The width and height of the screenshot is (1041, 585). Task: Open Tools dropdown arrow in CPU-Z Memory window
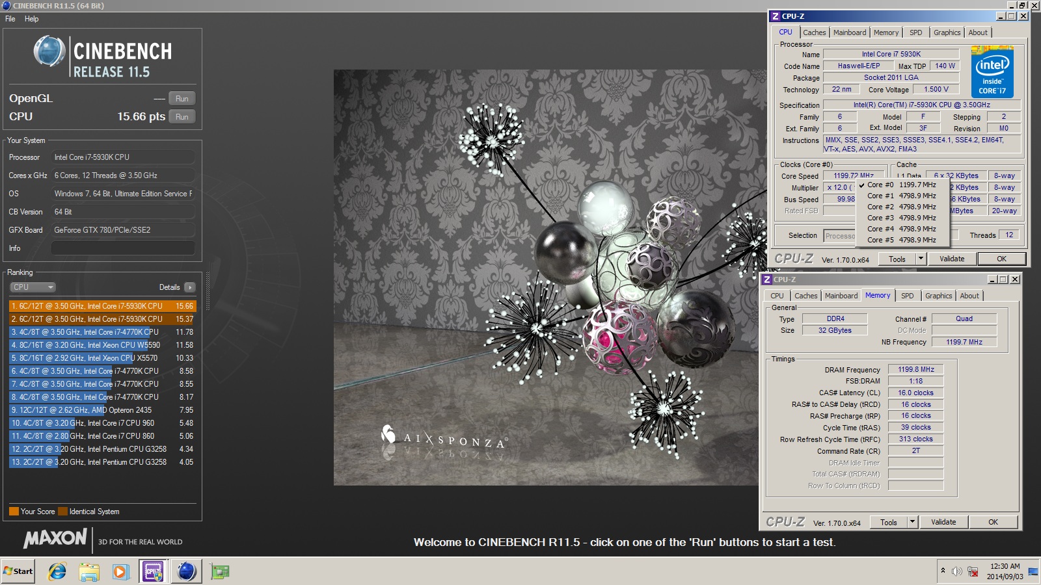click(912, 522)
